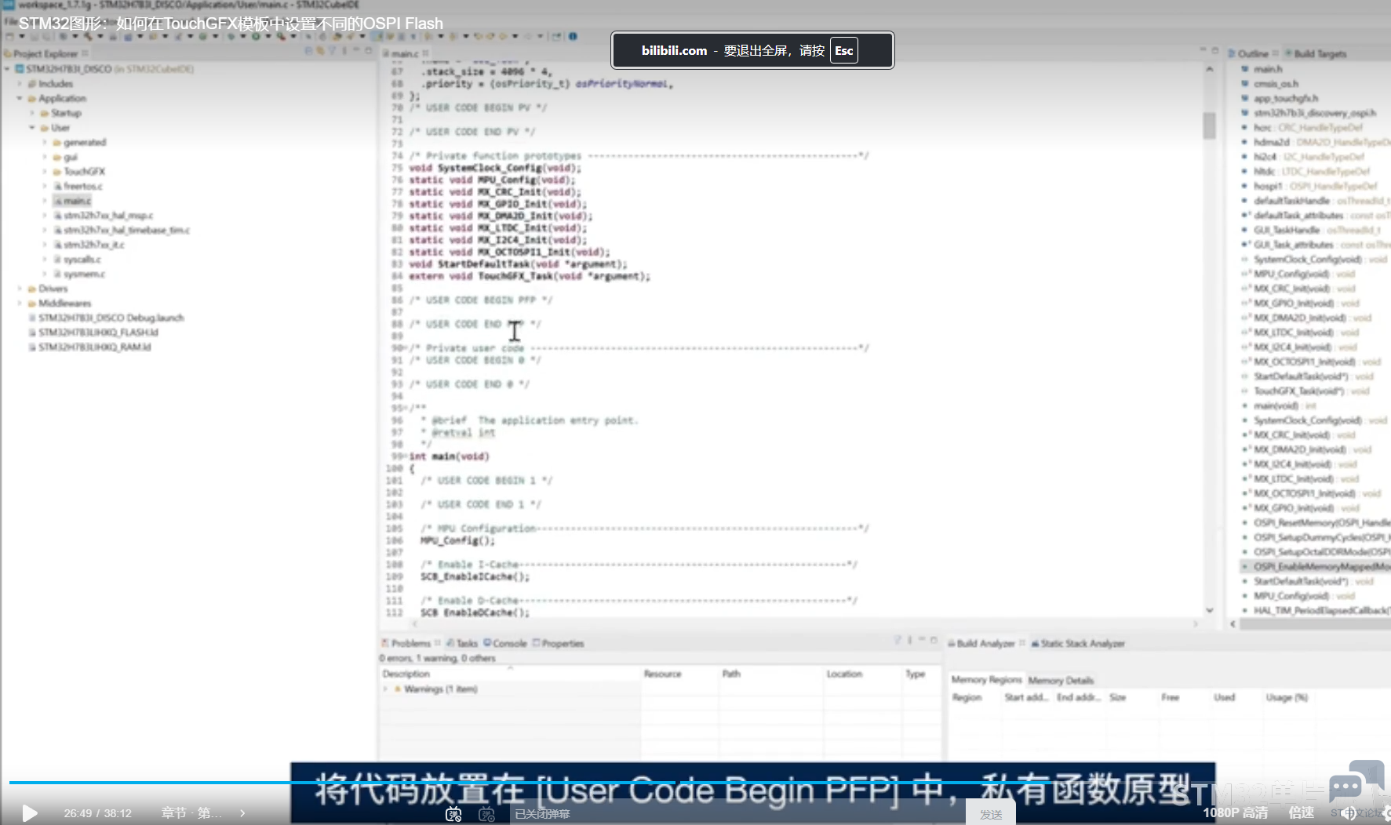Select STM32H7B3I_DISCO Debug.launch file
The image size is (1391, 825).
coord(111,318)
